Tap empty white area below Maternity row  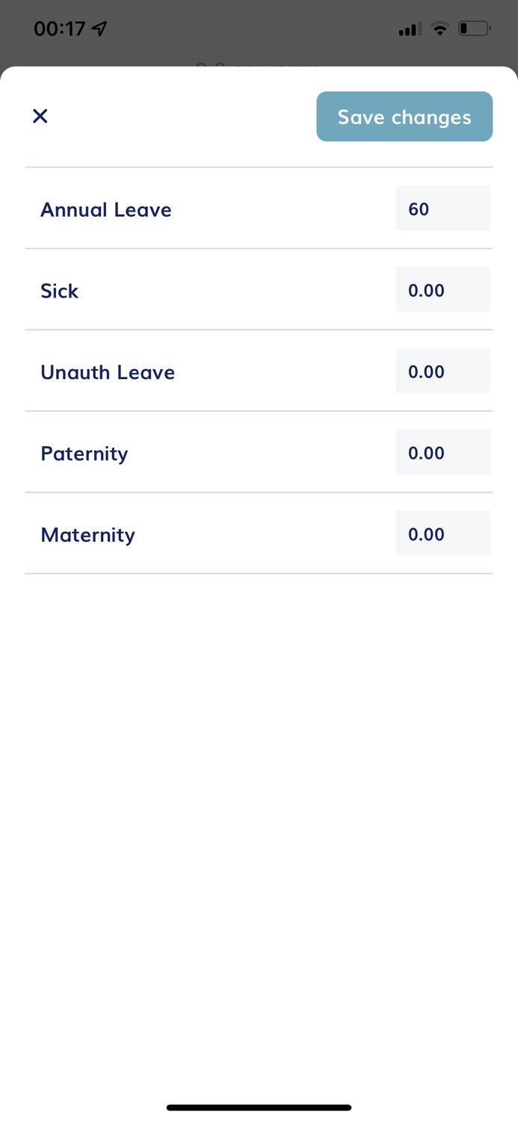[x=259, y=822]
